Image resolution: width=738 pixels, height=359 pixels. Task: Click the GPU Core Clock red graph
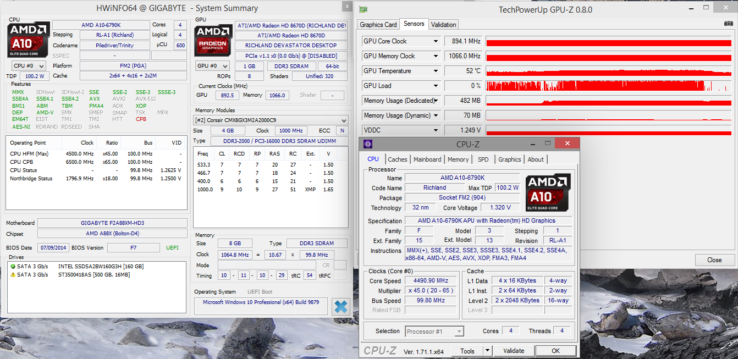[609, 41]
